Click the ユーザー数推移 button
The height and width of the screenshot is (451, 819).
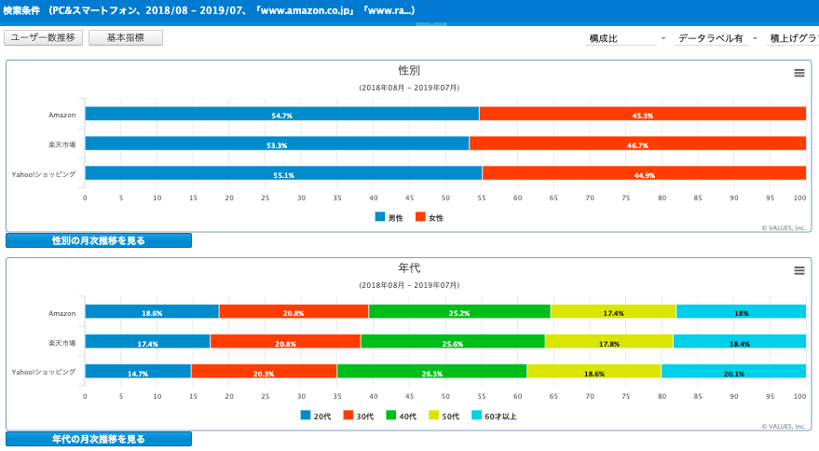pyautogui.click(x=44, y=37)
